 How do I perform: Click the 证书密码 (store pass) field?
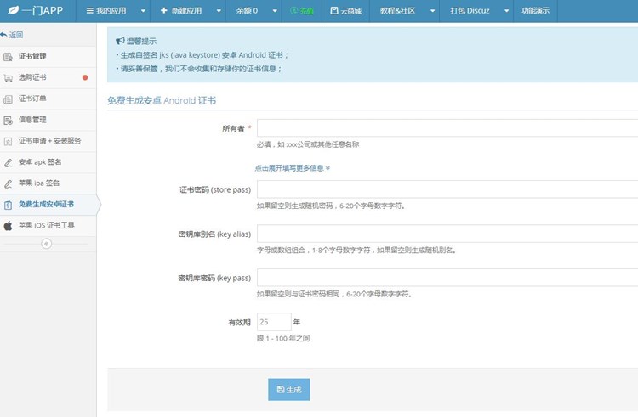[x=447, y=189]
